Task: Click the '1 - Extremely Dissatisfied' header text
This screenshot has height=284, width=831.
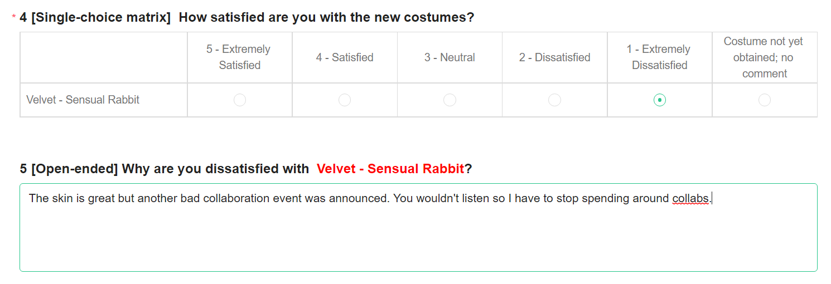Action: [659, 57]
